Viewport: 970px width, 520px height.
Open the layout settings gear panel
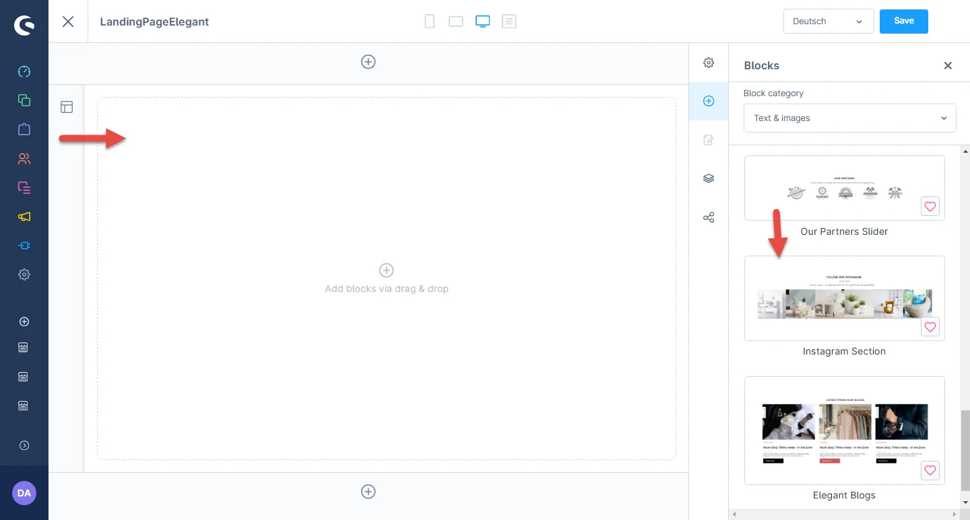(709, 63)
